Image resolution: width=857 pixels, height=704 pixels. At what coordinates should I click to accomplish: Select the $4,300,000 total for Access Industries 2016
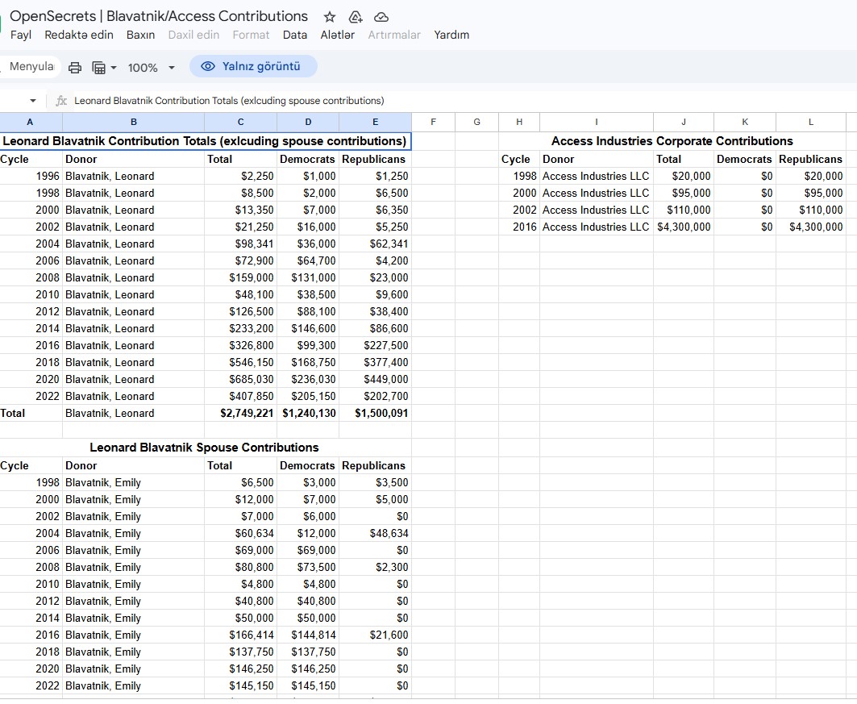683,227
